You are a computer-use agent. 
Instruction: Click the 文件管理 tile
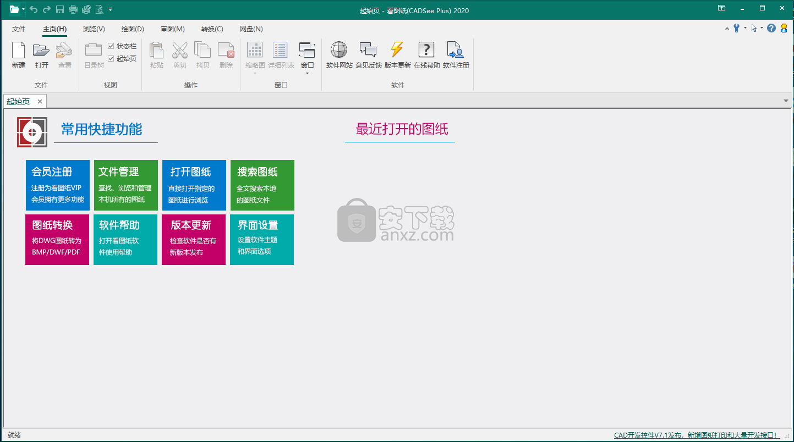click(125, 185)
